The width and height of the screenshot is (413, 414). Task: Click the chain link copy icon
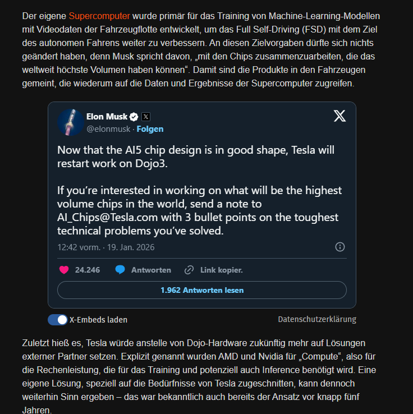click(x=189, y=270)
